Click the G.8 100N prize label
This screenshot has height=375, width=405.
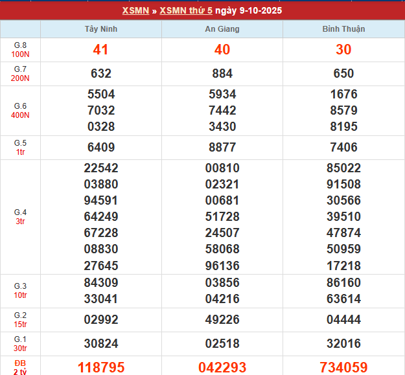point(20,50)
